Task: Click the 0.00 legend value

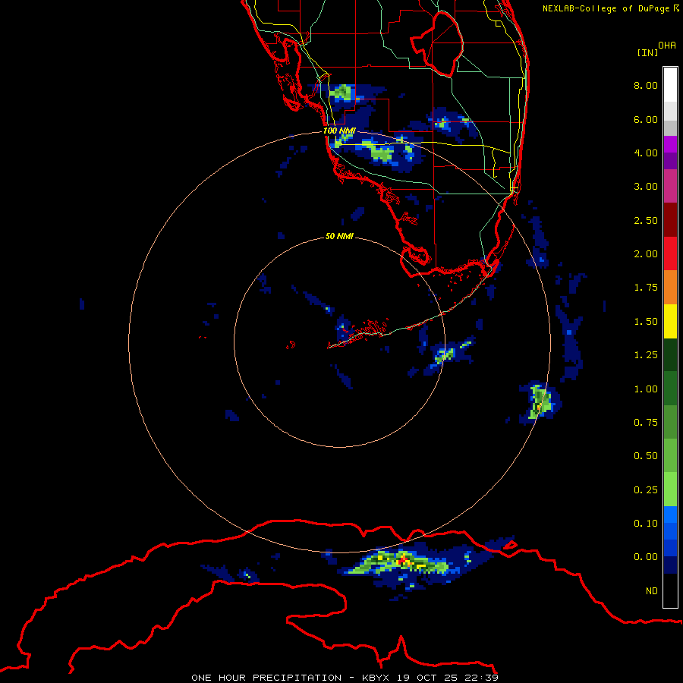Action: [646, 557]
